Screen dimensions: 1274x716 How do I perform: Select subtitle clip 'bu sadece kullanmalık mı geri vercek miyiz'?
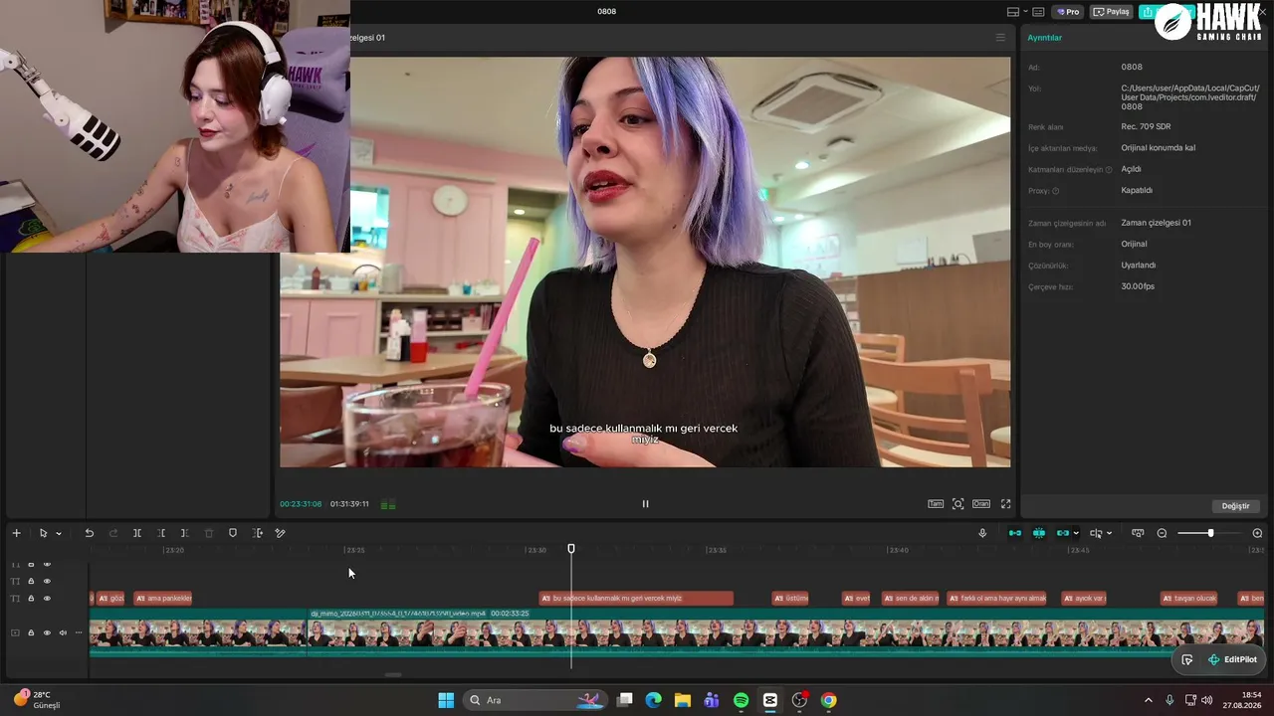coord(636,599)
